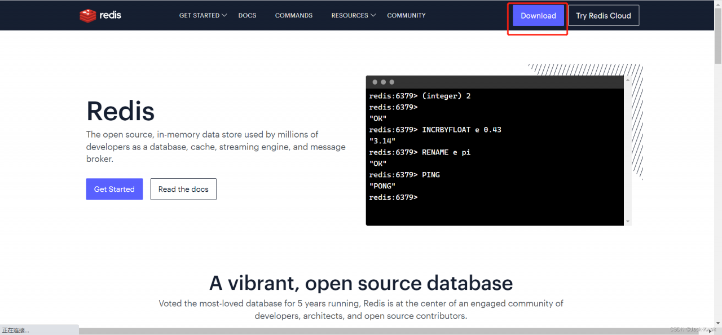Select the "INCRBYFLOAT e 0.43" terminal line
This screenshot has width=722, height=335.
[x=435, y=130]
